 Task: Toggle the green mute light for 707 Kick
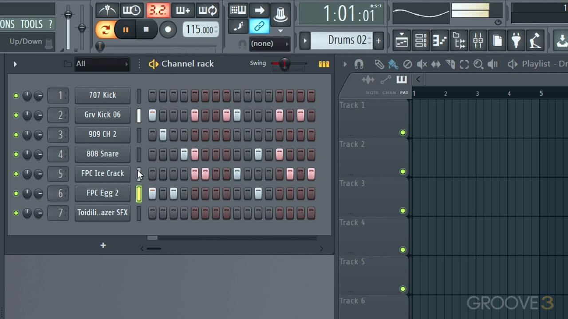tap(16, 95)
